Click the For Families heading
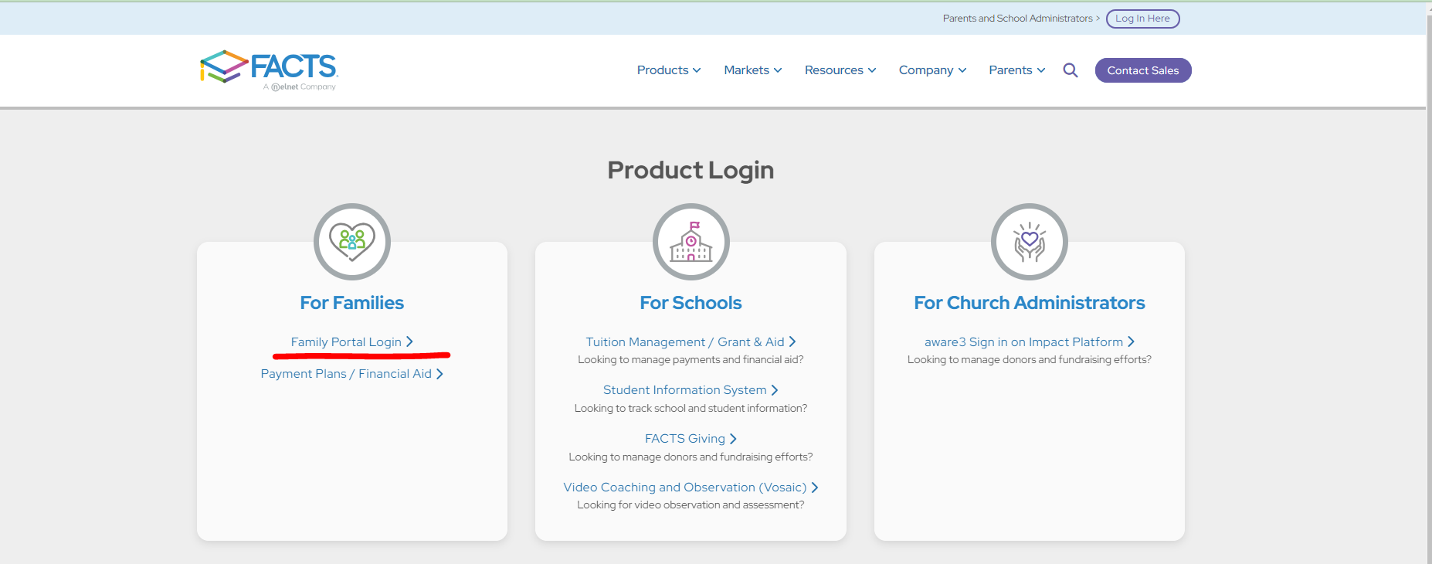This screenshot has width=1432, height=564. pos(352,303)
